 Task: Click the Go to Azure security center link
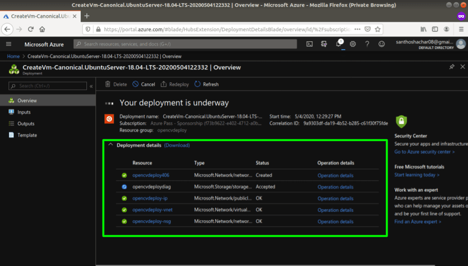[425, 152]
